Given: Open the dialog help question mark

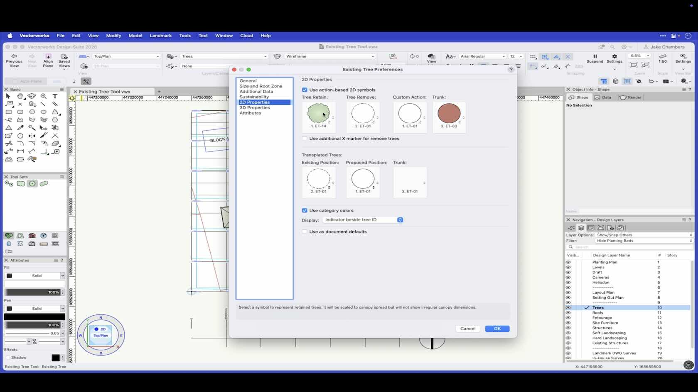Looking at the screenshot, I should click(511, 69).
